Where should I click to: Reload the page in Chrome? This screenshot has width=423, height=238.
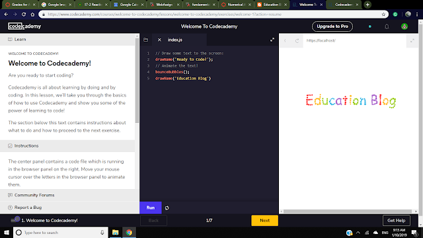[x=24, y=15]
